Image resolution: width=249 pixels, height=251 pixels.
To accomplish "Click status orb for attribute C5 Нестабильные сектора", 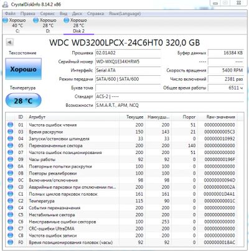I will point(10,214).
